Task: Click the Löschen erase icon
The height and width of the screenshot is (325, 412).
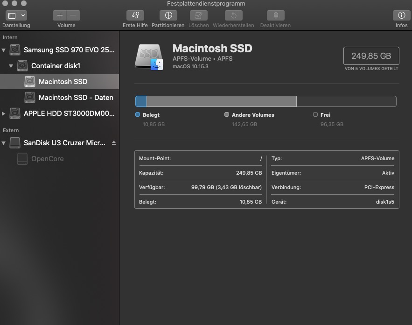Action: click(199, 15)
